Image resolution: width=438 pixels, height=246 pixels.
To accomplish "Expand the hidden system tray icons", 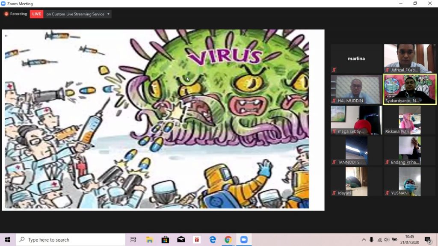I will pyautogui.click(x=364, y=240).
